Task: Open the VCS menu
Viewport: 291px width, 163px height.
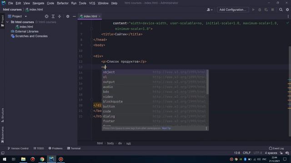Action: pos(92,3)
